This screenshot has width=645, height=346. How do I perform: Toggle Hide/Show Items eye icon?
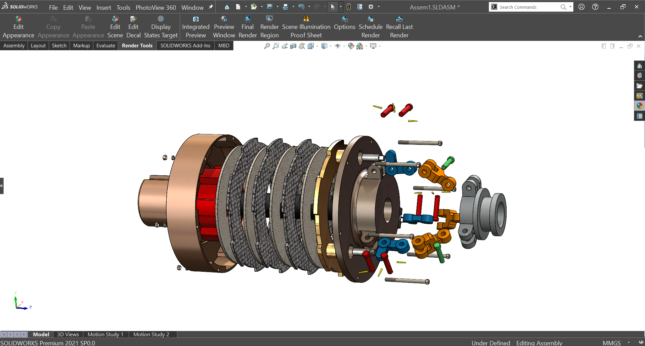(338, 46)
